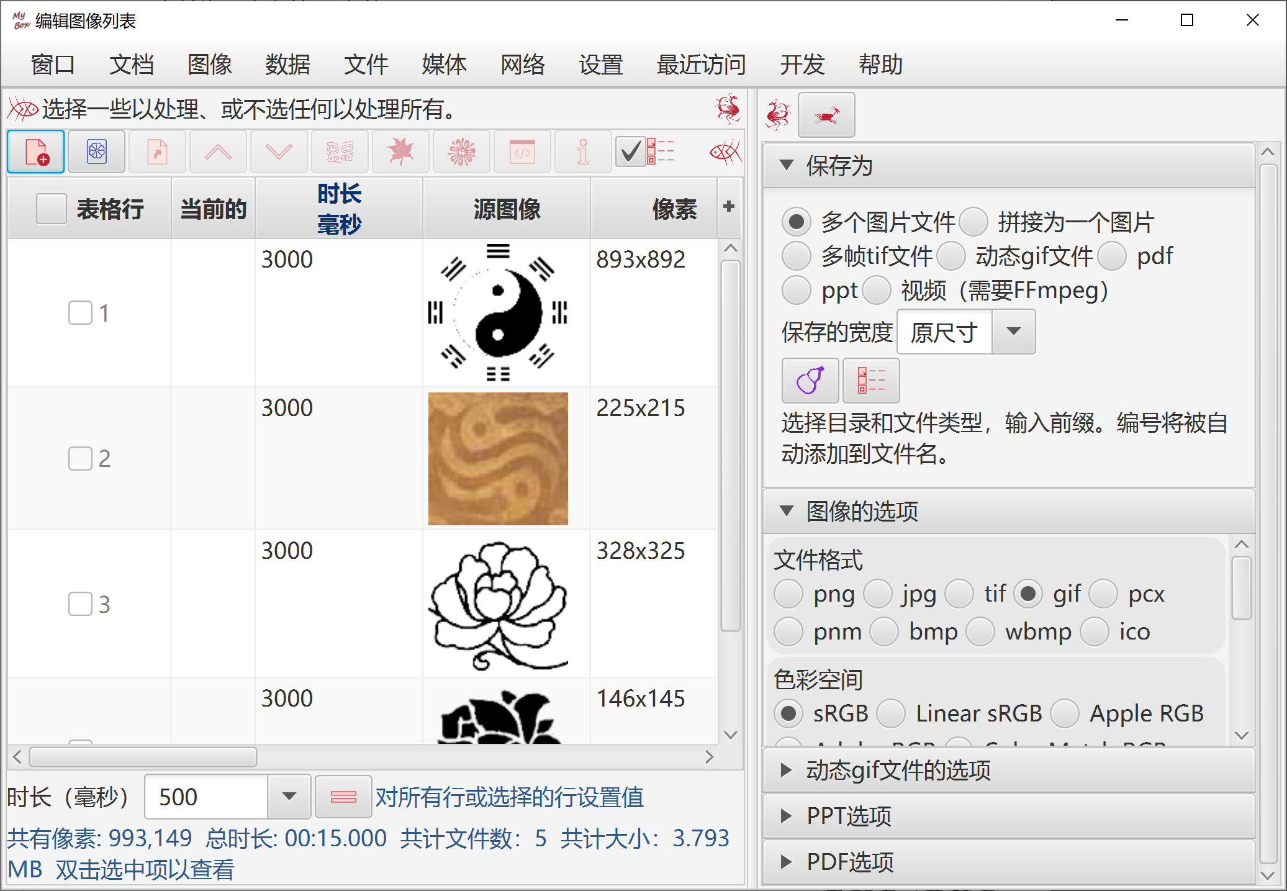Select the pdf save-as radio option
This screenshot has width=1287, height=891.
[x=1112, y=256]
